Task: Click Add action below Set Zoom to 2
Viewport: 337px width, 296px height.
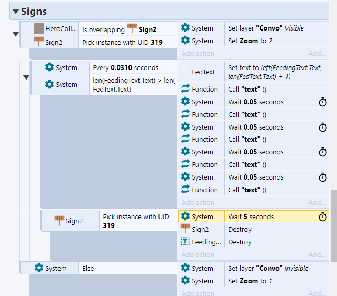Action: pos(197,53)
